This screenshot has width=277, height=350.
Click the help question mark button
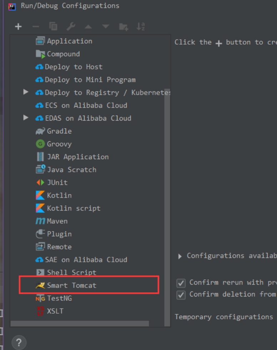click(19, 343)
